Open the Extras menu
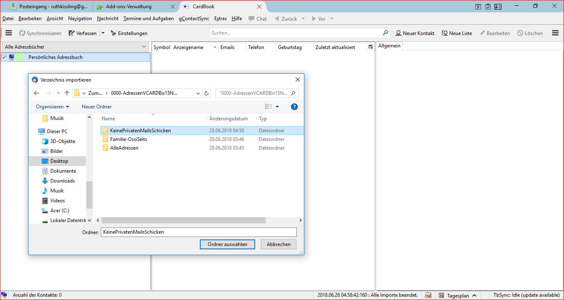The width and height of the screenshot is (564, 300). [220, 19]
